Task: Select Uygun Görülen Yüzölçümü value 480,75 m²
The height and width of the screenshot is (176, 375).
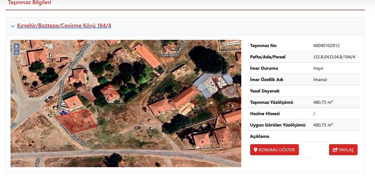Action: 323,125
